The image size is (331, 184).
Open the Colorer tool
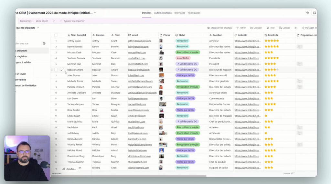pyautogui.click(x=284, y=28)
